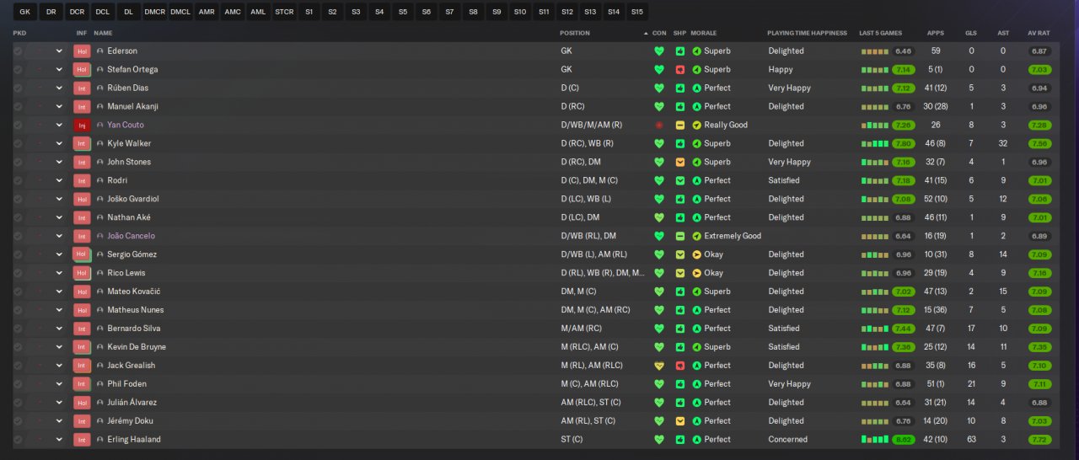Click green sharpness icon for Rúben Dias

click(x=680, y=88)
